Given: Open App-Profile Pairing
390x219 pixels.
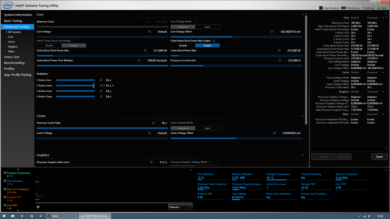Looking at the screenshot, I should pyautogui.click(x=18, y=75).
